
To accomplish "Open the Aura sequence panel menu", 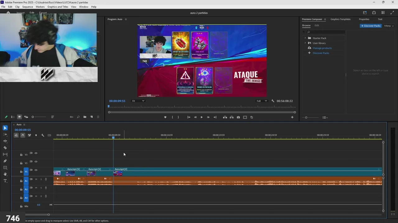I will tap(24, 125).
